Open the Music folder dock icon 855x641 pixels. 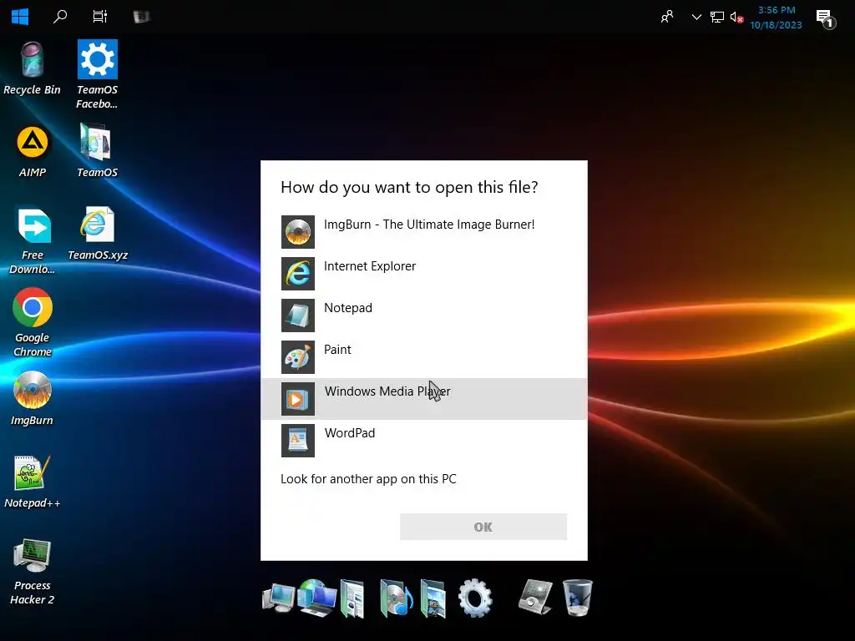(x=396, y=598)
